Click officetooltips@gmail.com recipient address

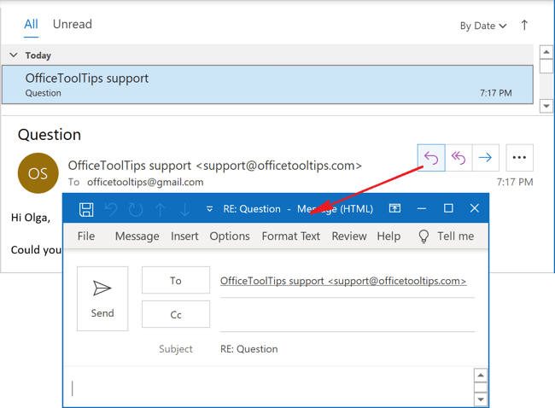click(x=145, y=182)
